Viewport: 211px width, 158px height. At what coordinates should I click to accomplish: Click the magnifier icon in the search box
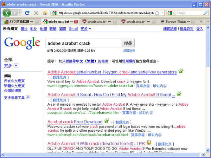pos(205,13)
